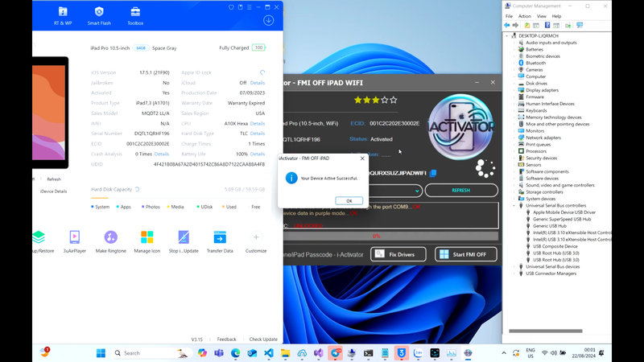Open the port dropdown in iActivator

click(x=416, y=191)
